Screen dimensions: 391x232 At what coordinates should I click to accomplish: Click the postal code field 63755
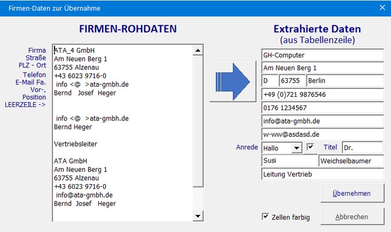pos(292,81)
